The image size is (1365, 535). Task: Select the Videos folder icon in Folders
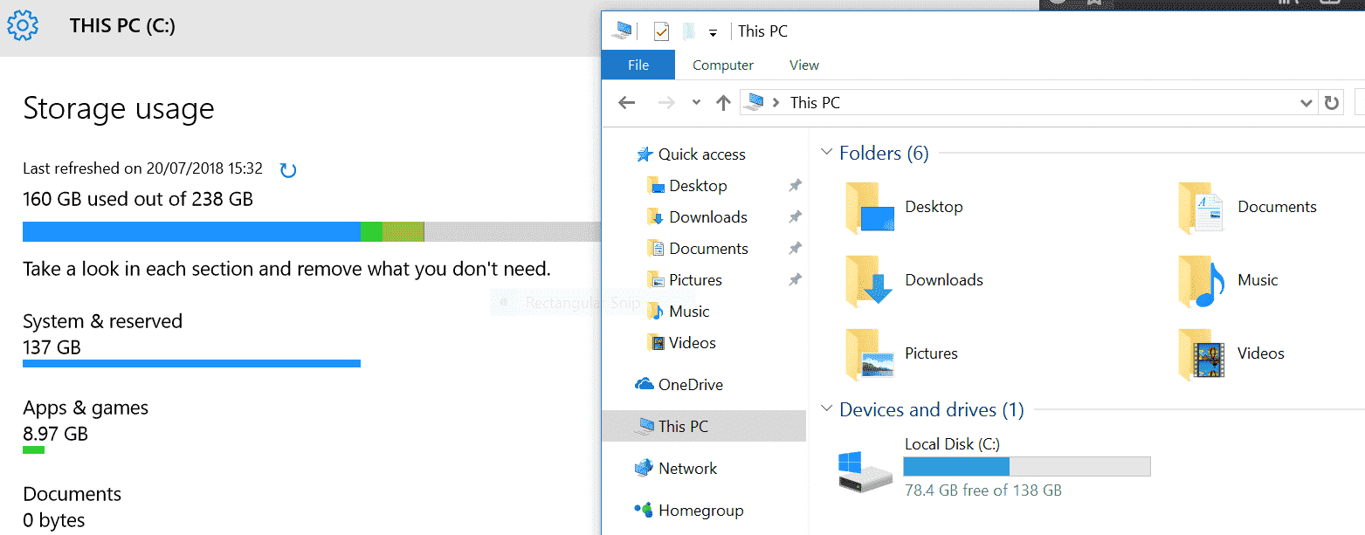click(x=1201, y=354)
